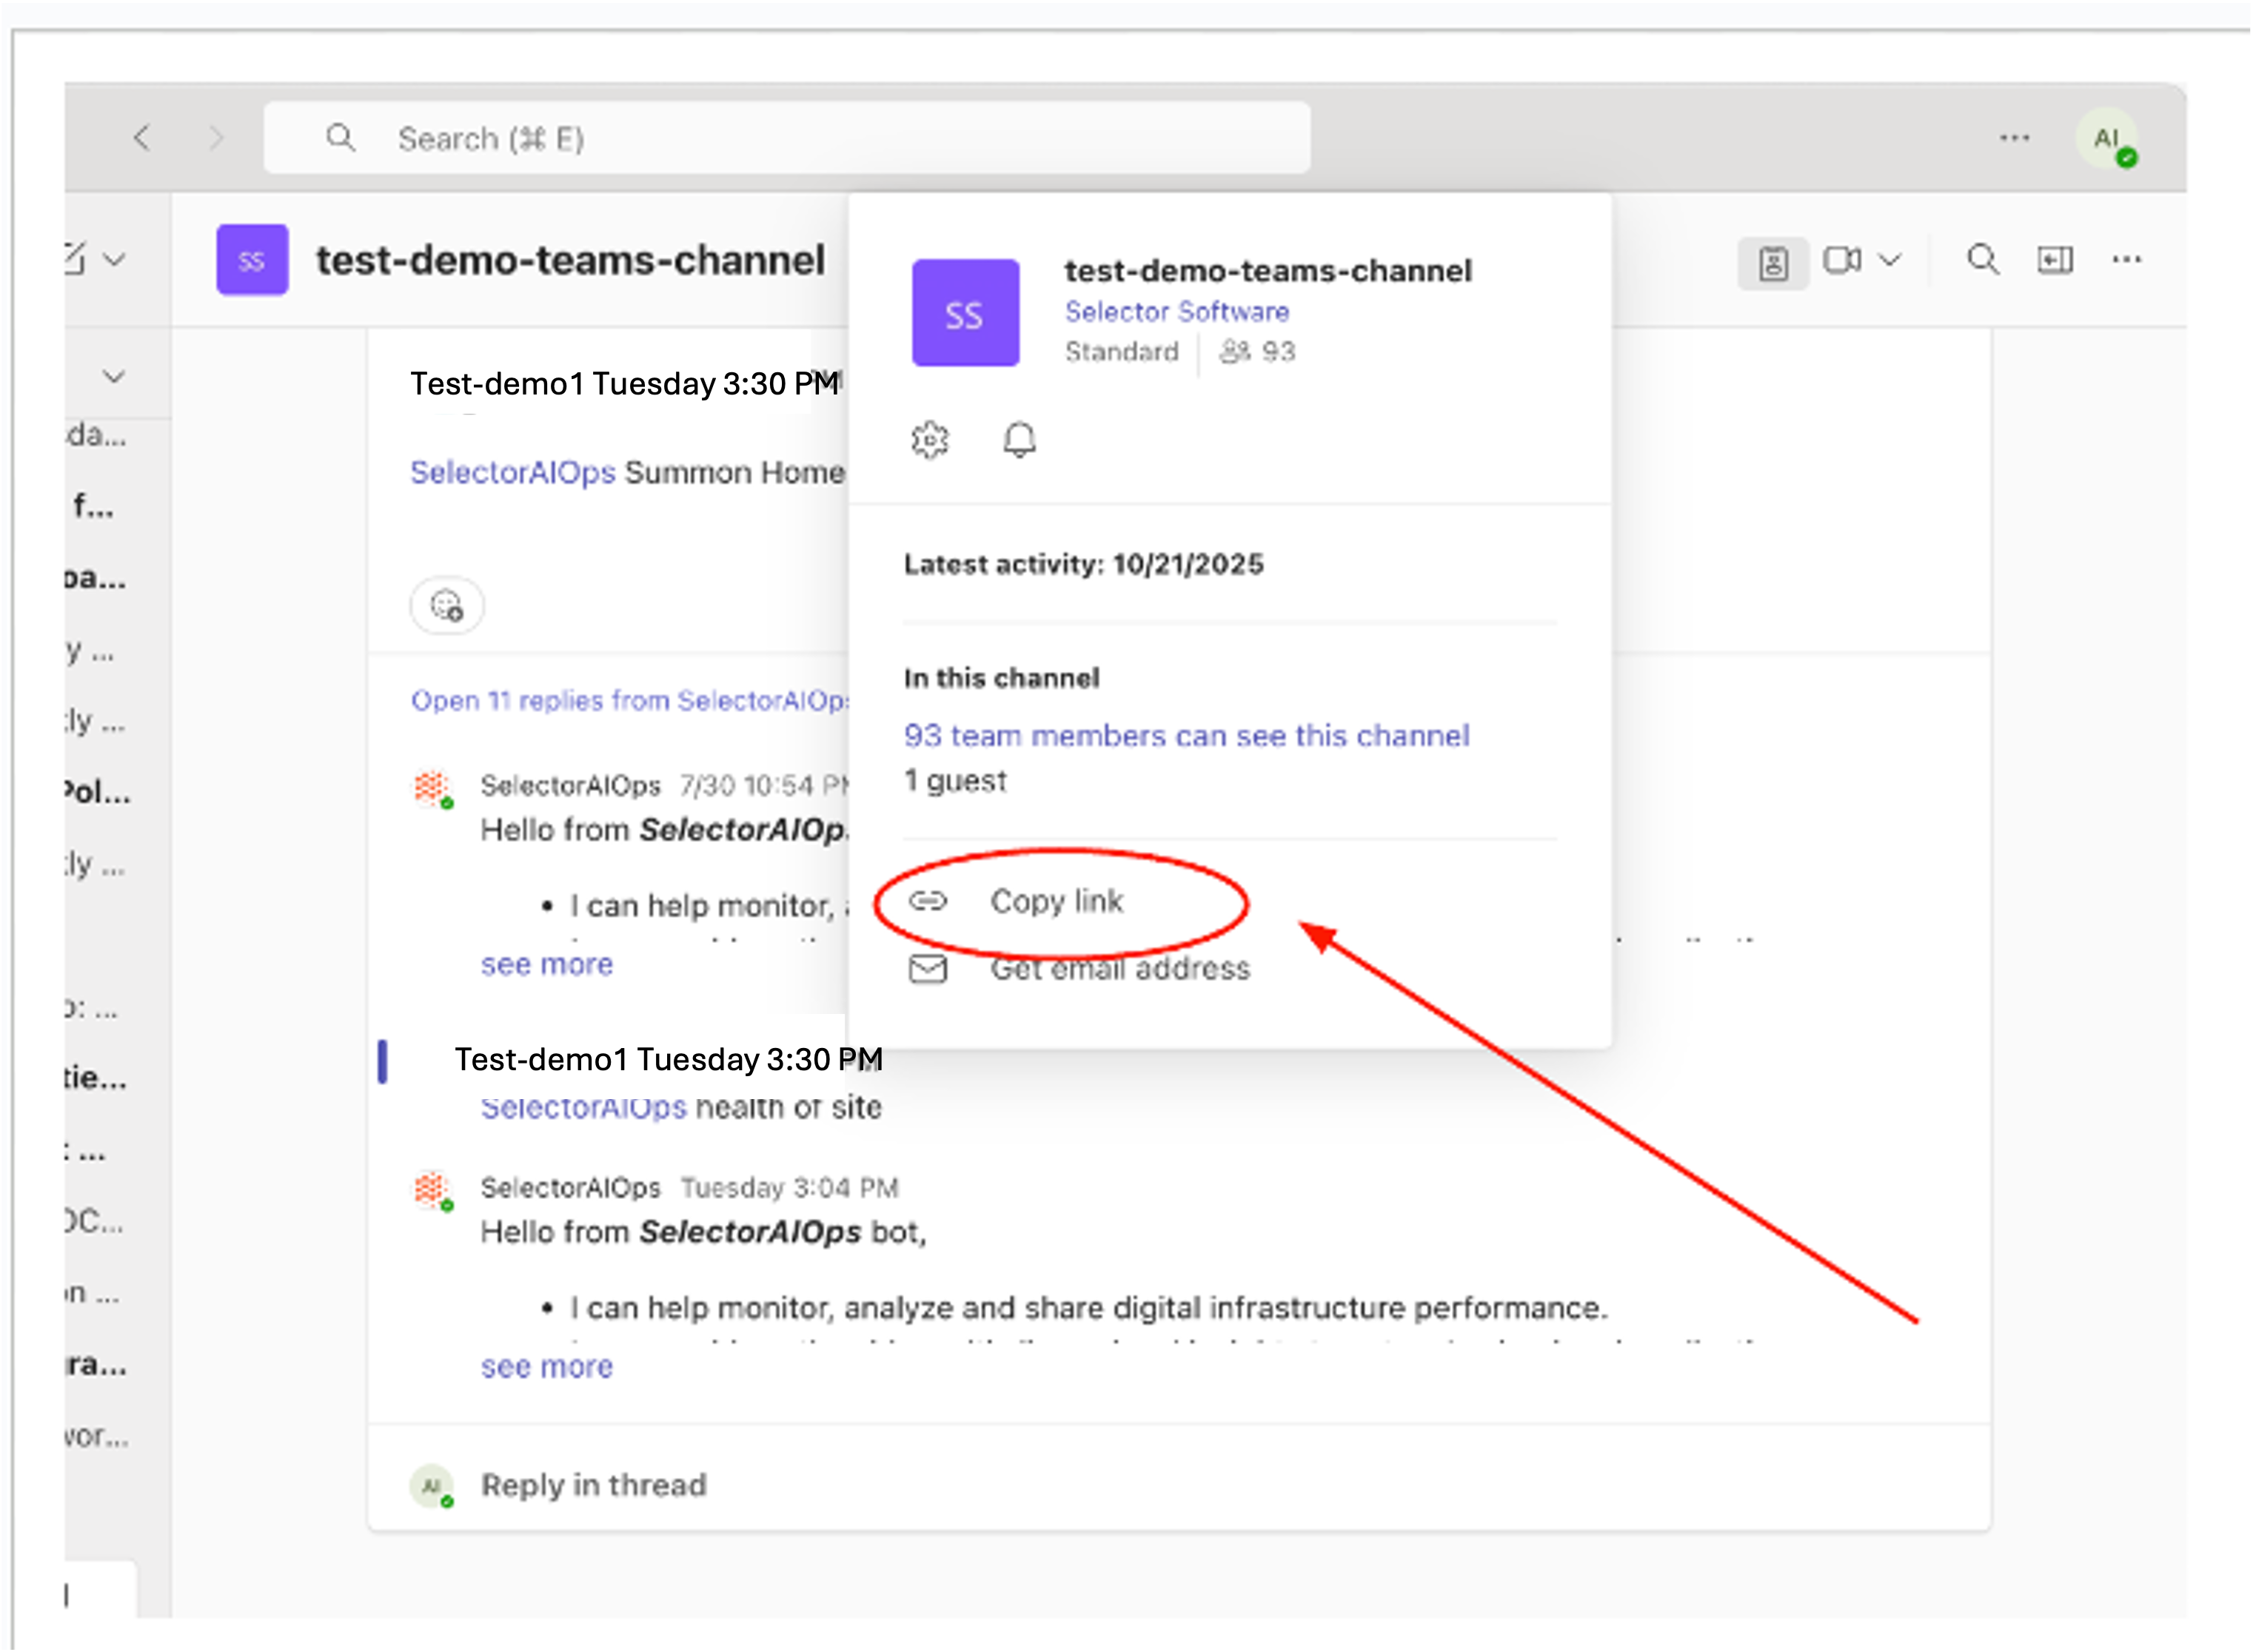This screenshot has height=1652, width=2253.
Task: Open the Selector Software team link
Action: point(1176,312)
